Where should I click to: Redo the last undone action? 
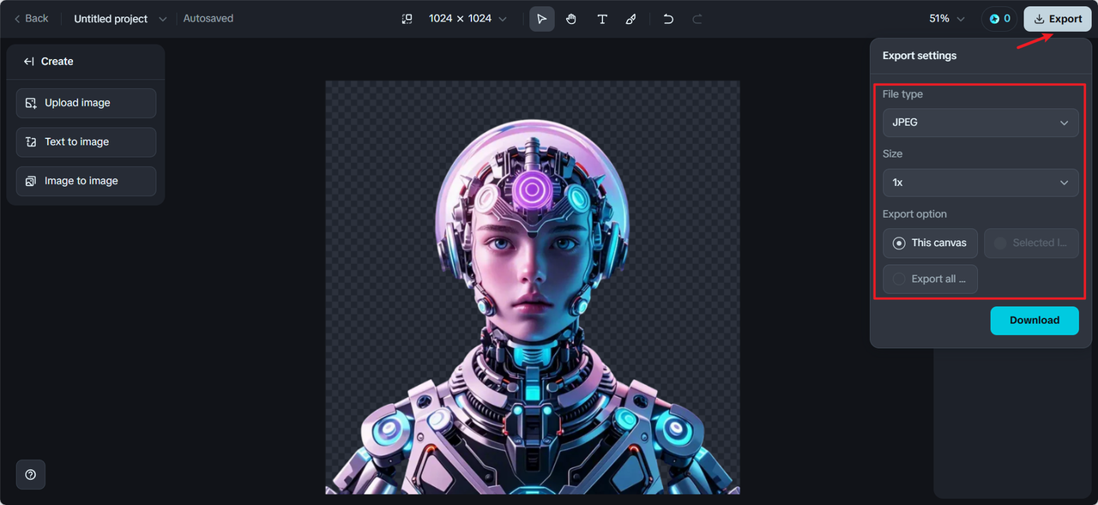pyautogui.click(x=697, y=19)
